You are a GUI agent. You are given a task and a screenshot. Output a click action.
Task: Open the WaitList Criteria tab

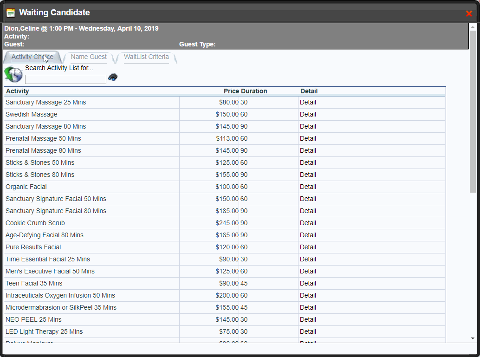pos(146,57)
